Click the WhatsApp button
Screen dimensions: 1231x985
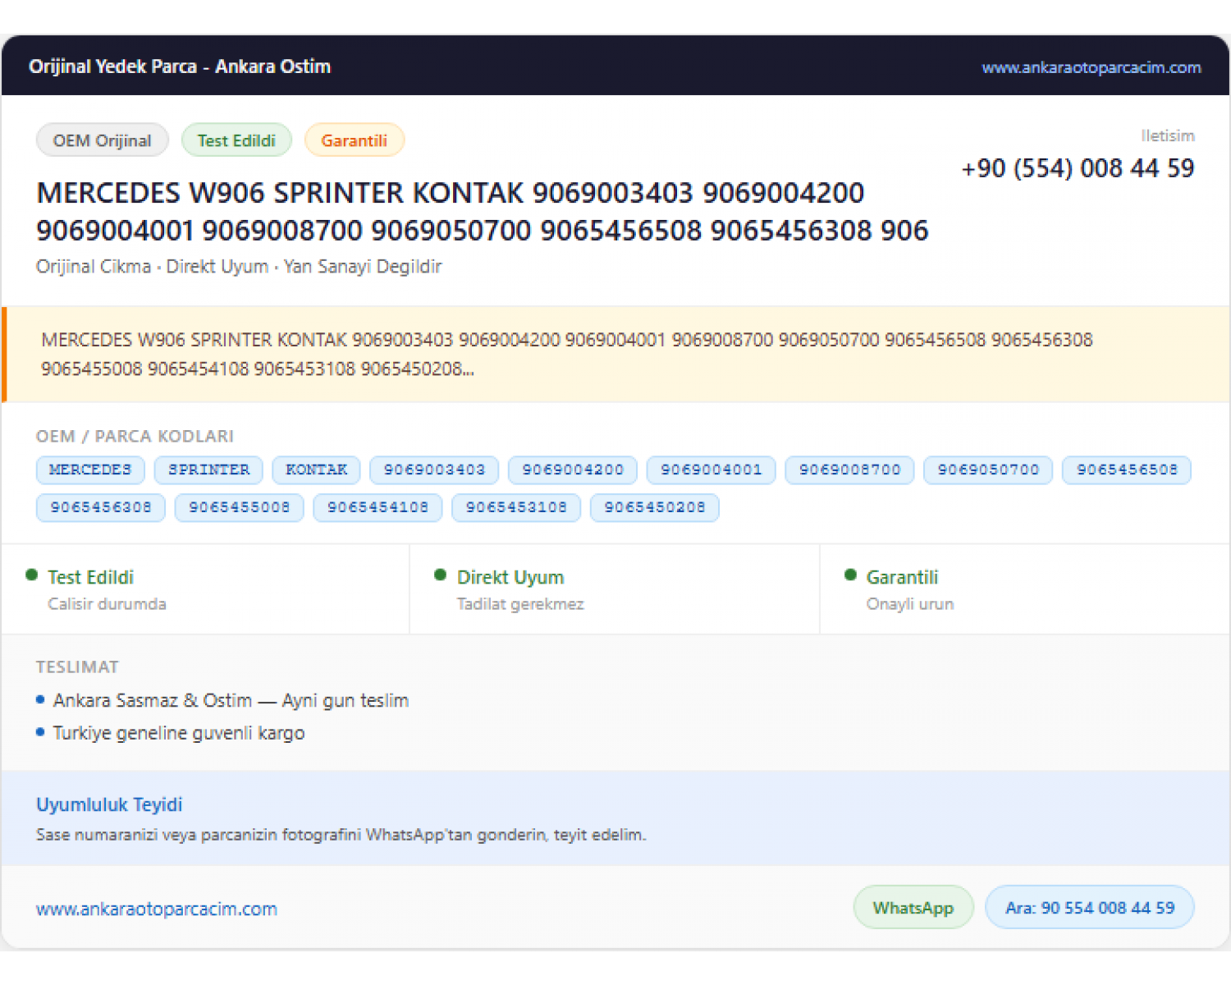pyautogui.click(x=913, y=908)
